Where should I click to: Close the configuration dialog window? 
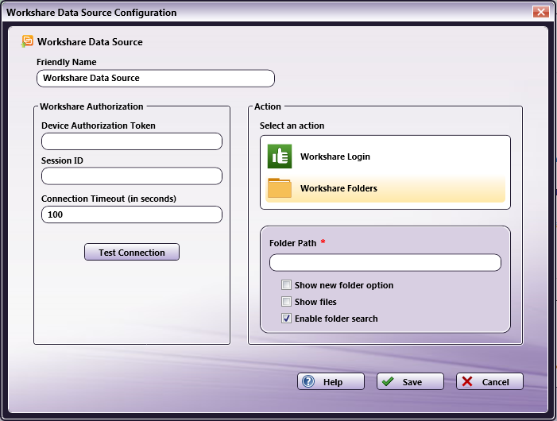[540, 12]
